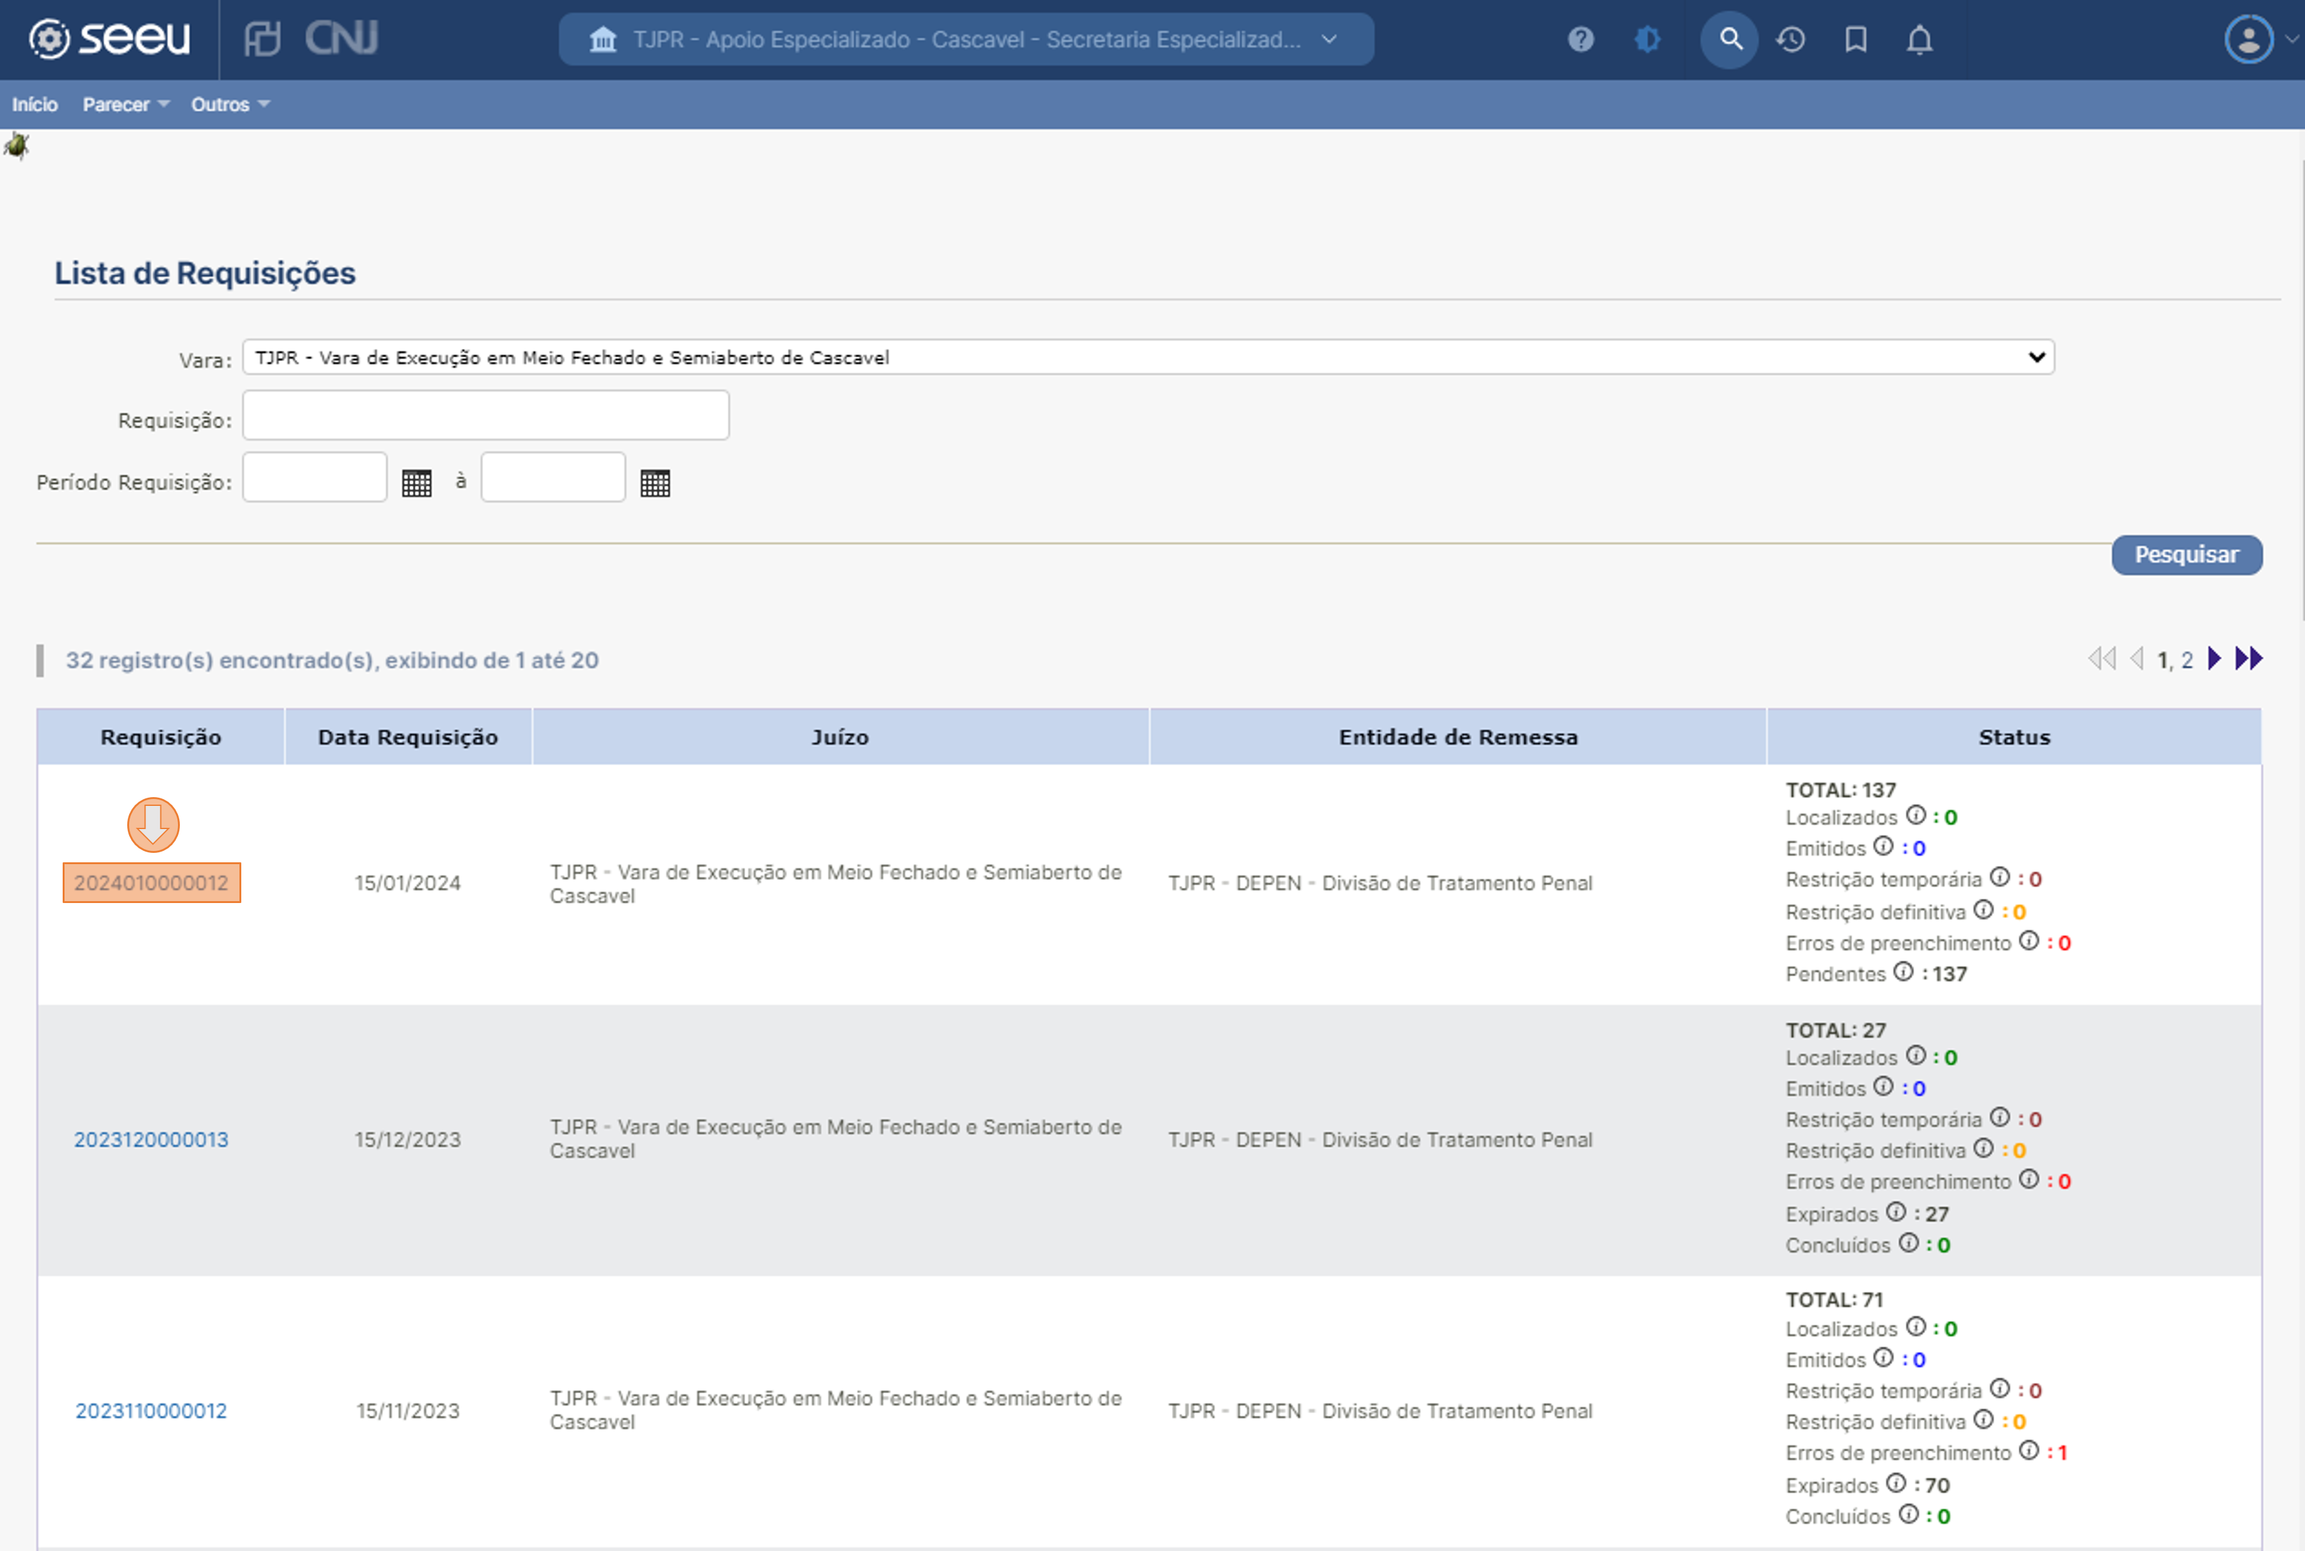
Task: Go to previous results page arrow
Action: coord(2137,659)
